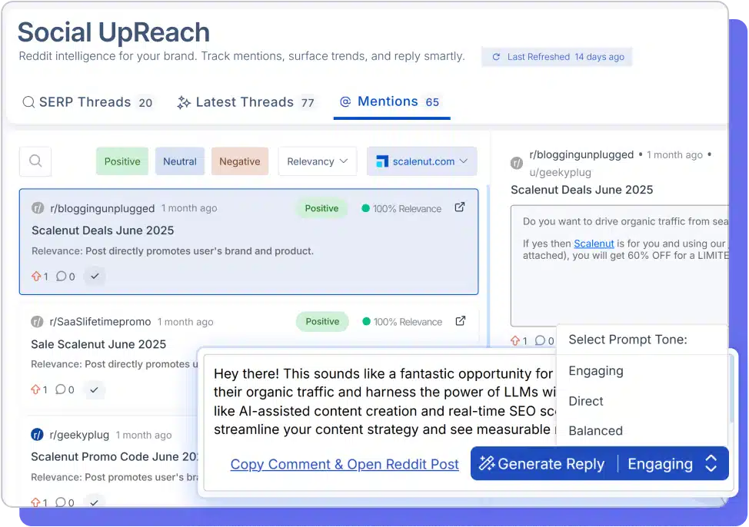Toggle checkmark on Sale Scalenut June 2025

click(94, 389)
